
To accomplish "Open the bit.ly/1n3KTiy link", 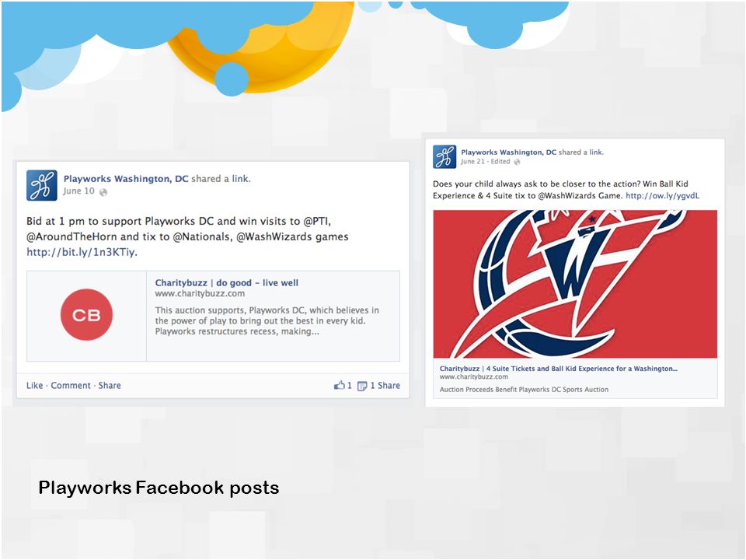I will 81,252.
